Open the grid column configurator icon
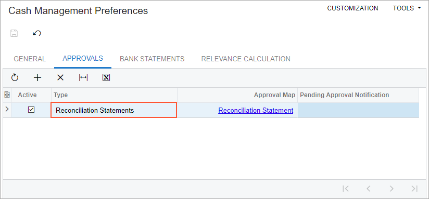Screen dimensions: 429x199 click(7, 95)
